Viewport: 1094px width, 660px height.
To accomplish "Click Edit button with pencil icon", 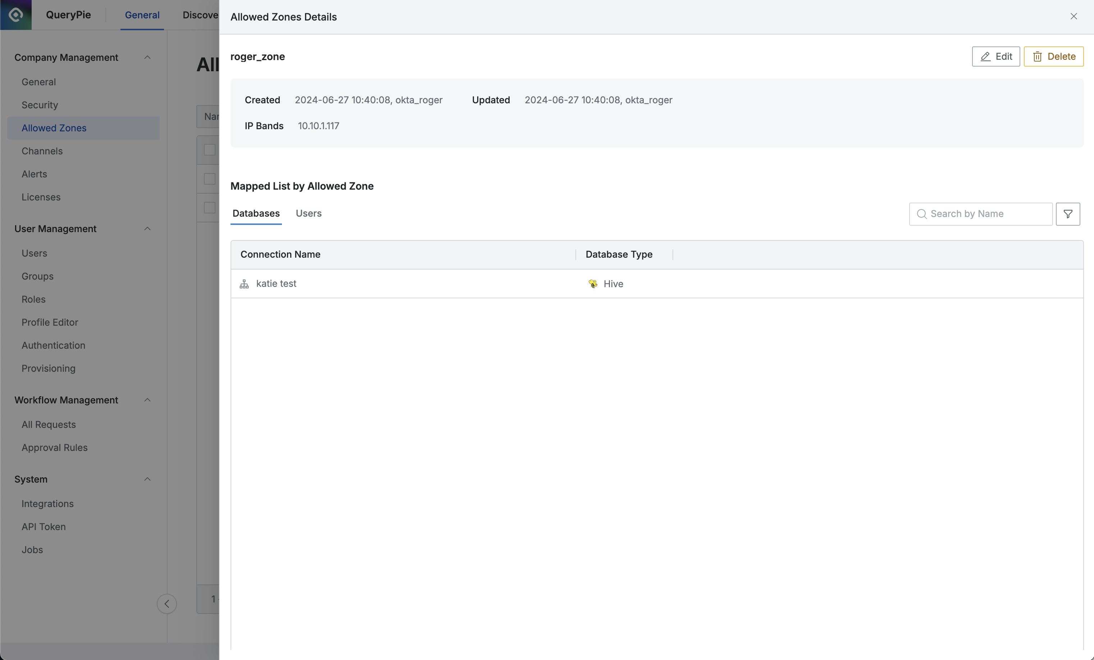I will tap(995, 56).
